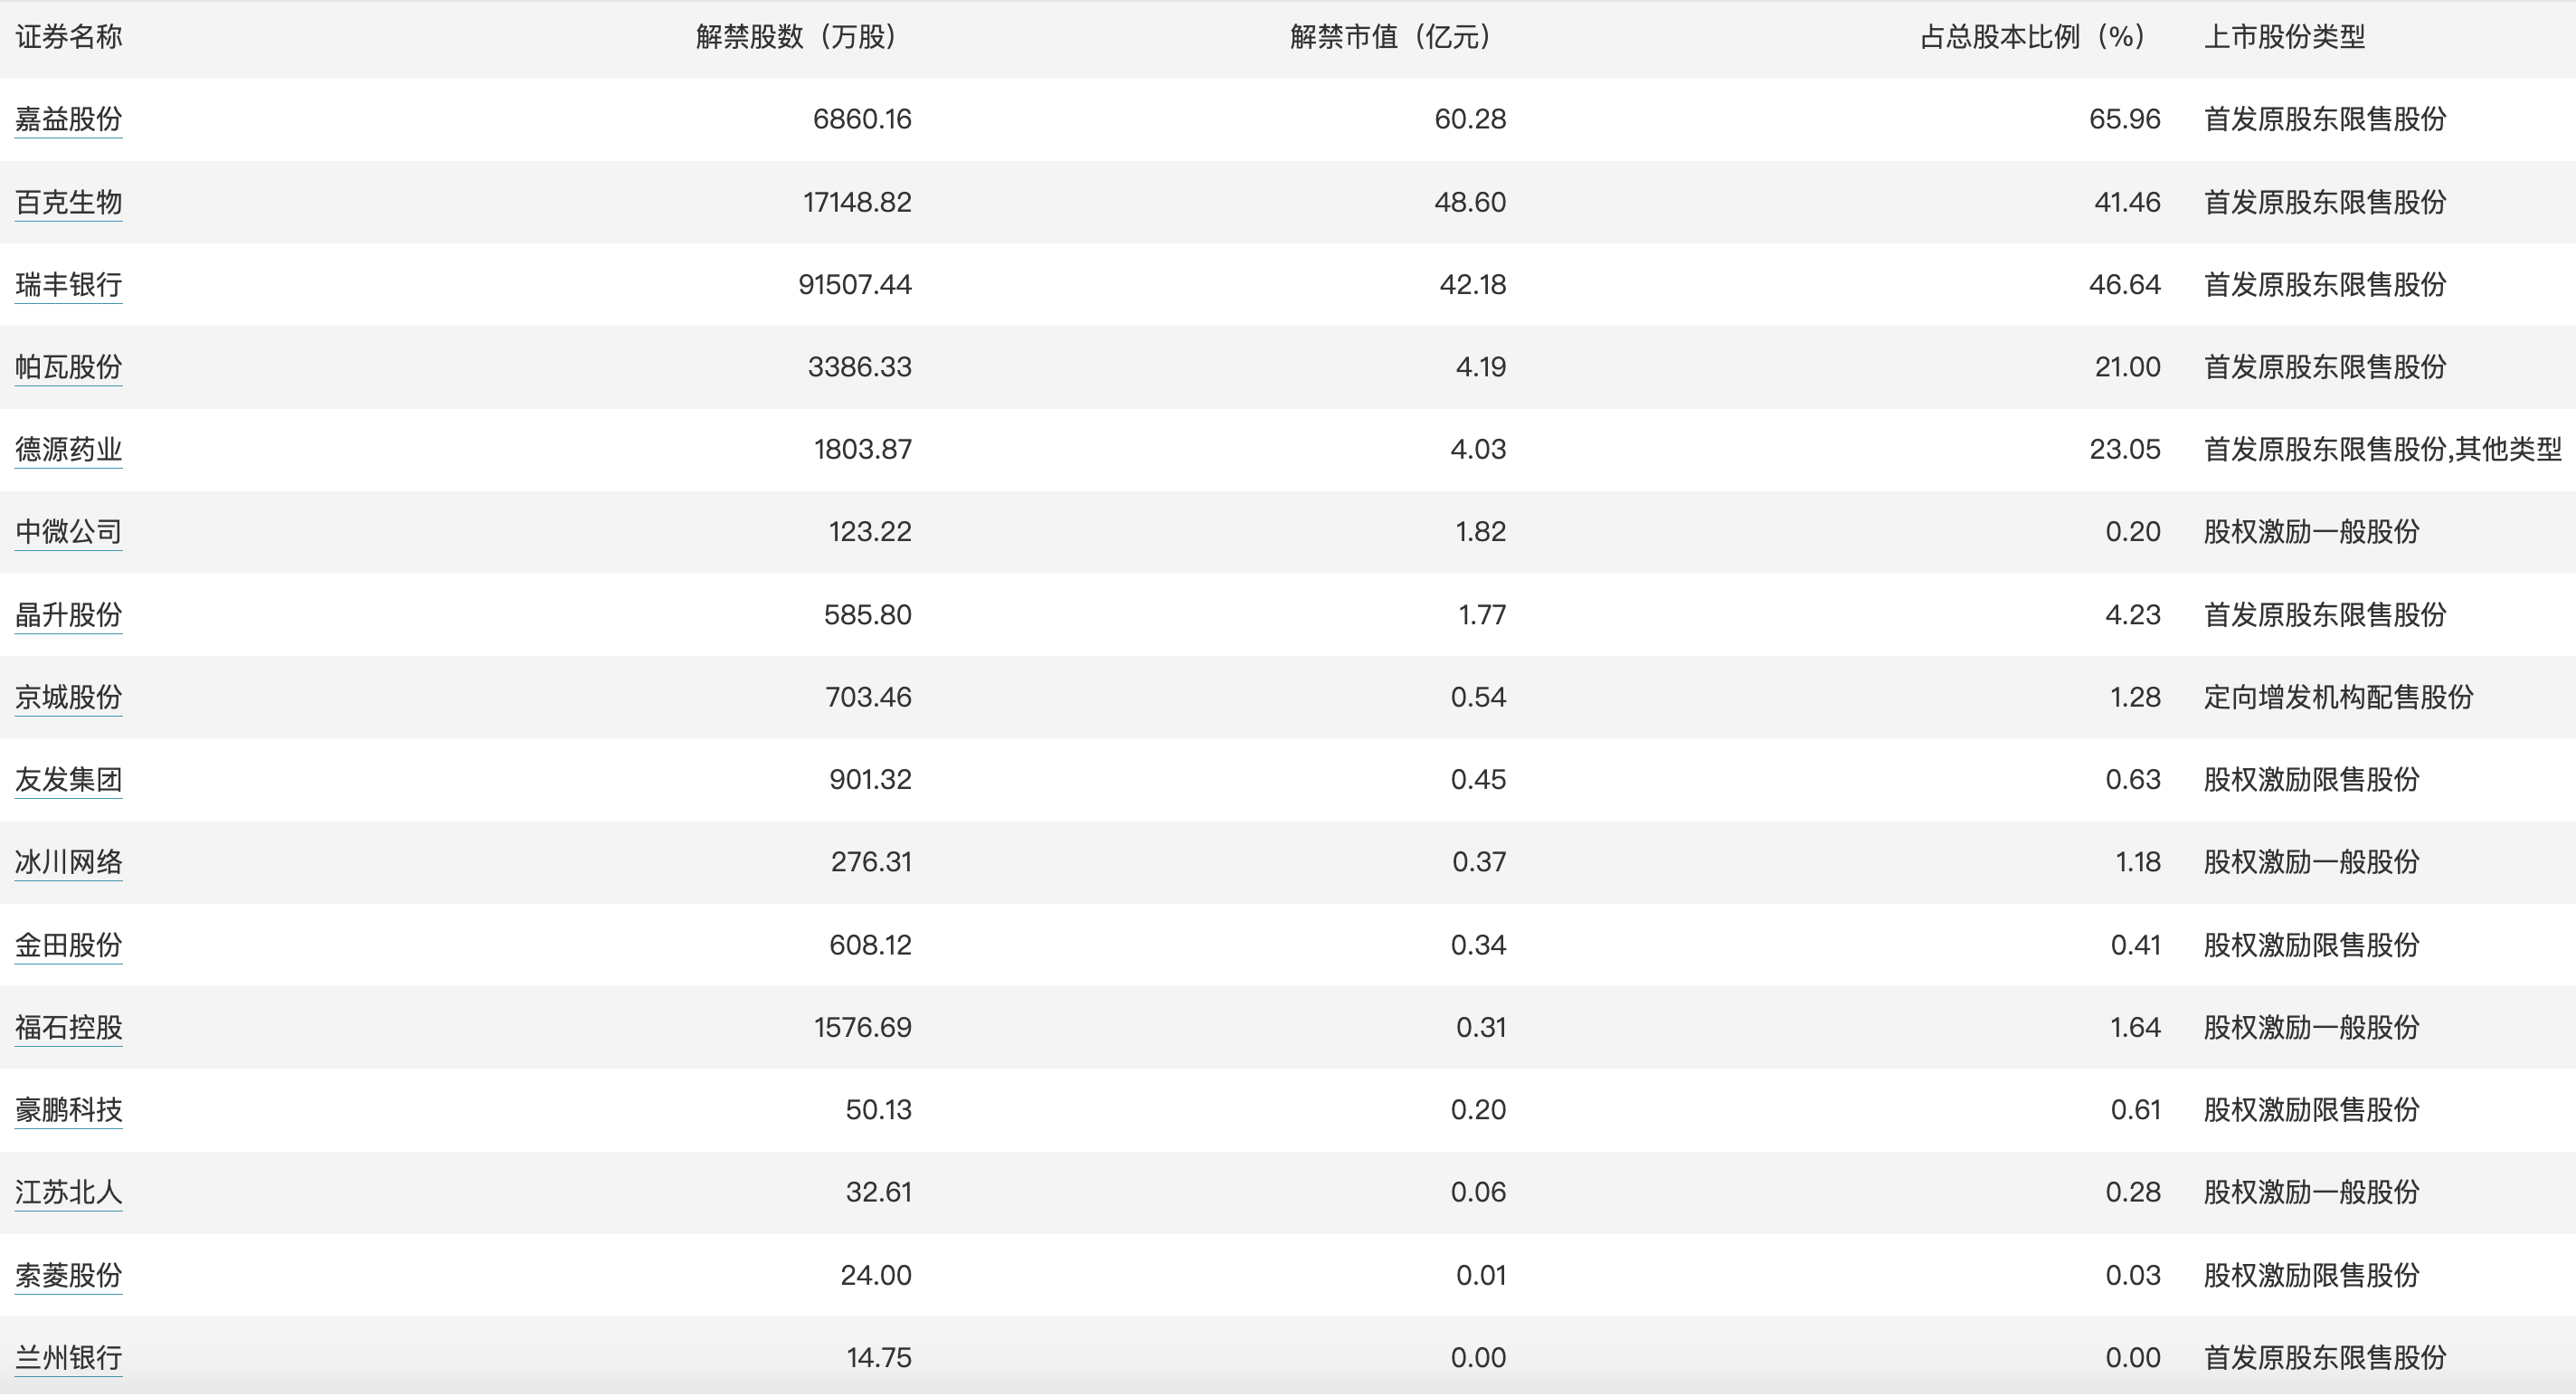Select the 32.61 shares cell

[879, 1193]
